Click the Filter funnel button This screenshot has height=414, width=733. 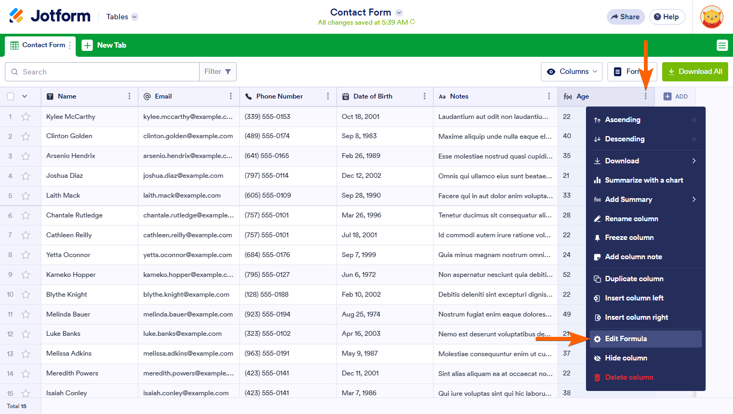tap(218, 72)
